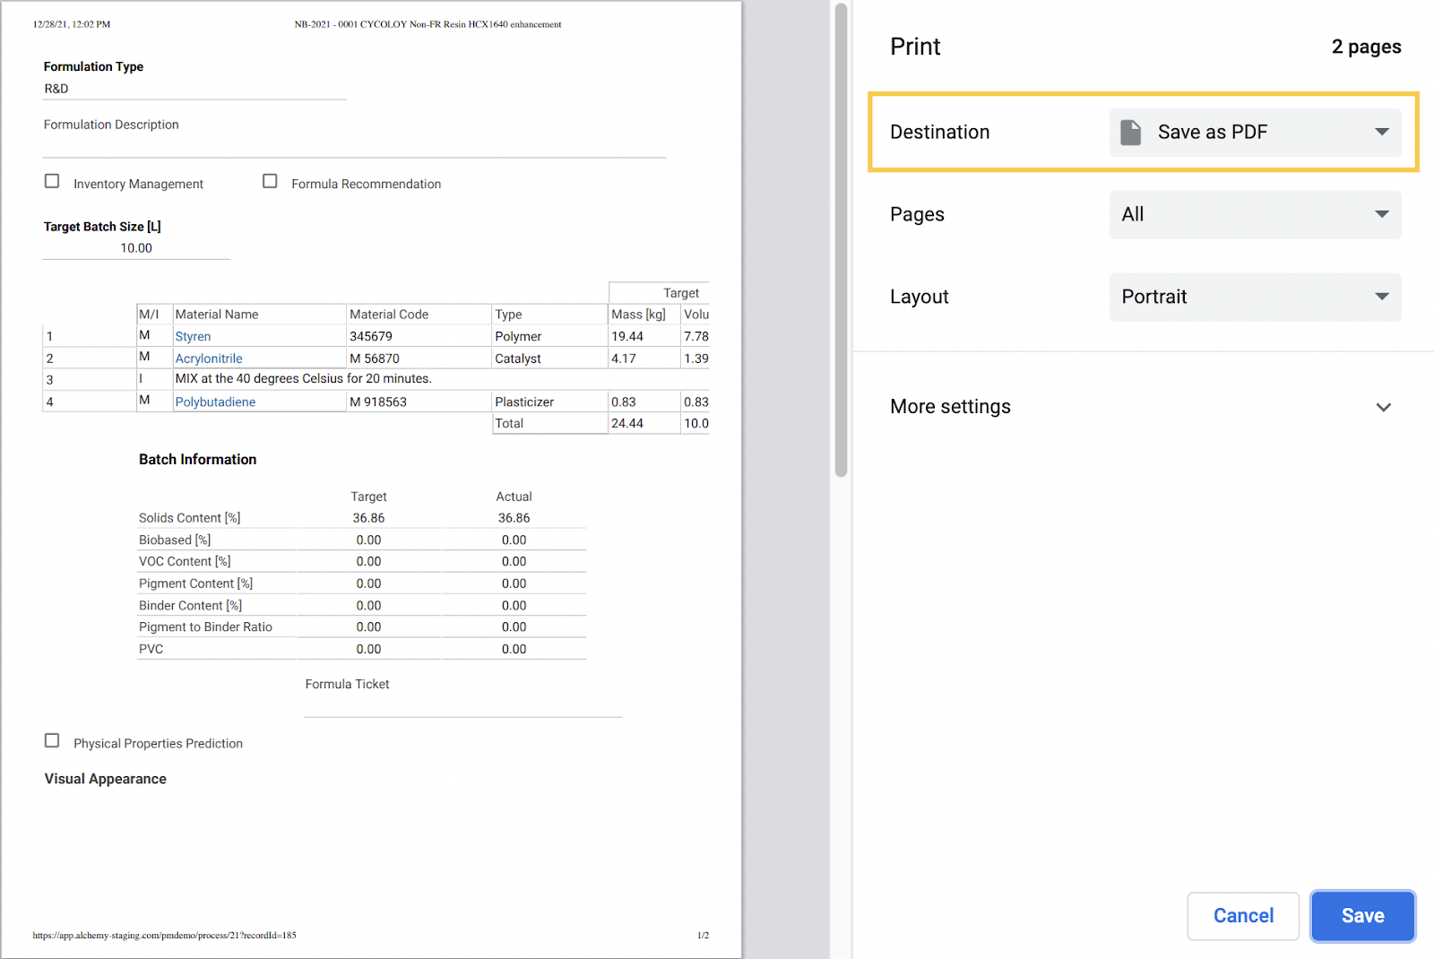Click the Formulation Description field label
The height and width of the screenshot is (959, 1434).
pyautogui.click(x=111, y=125)
